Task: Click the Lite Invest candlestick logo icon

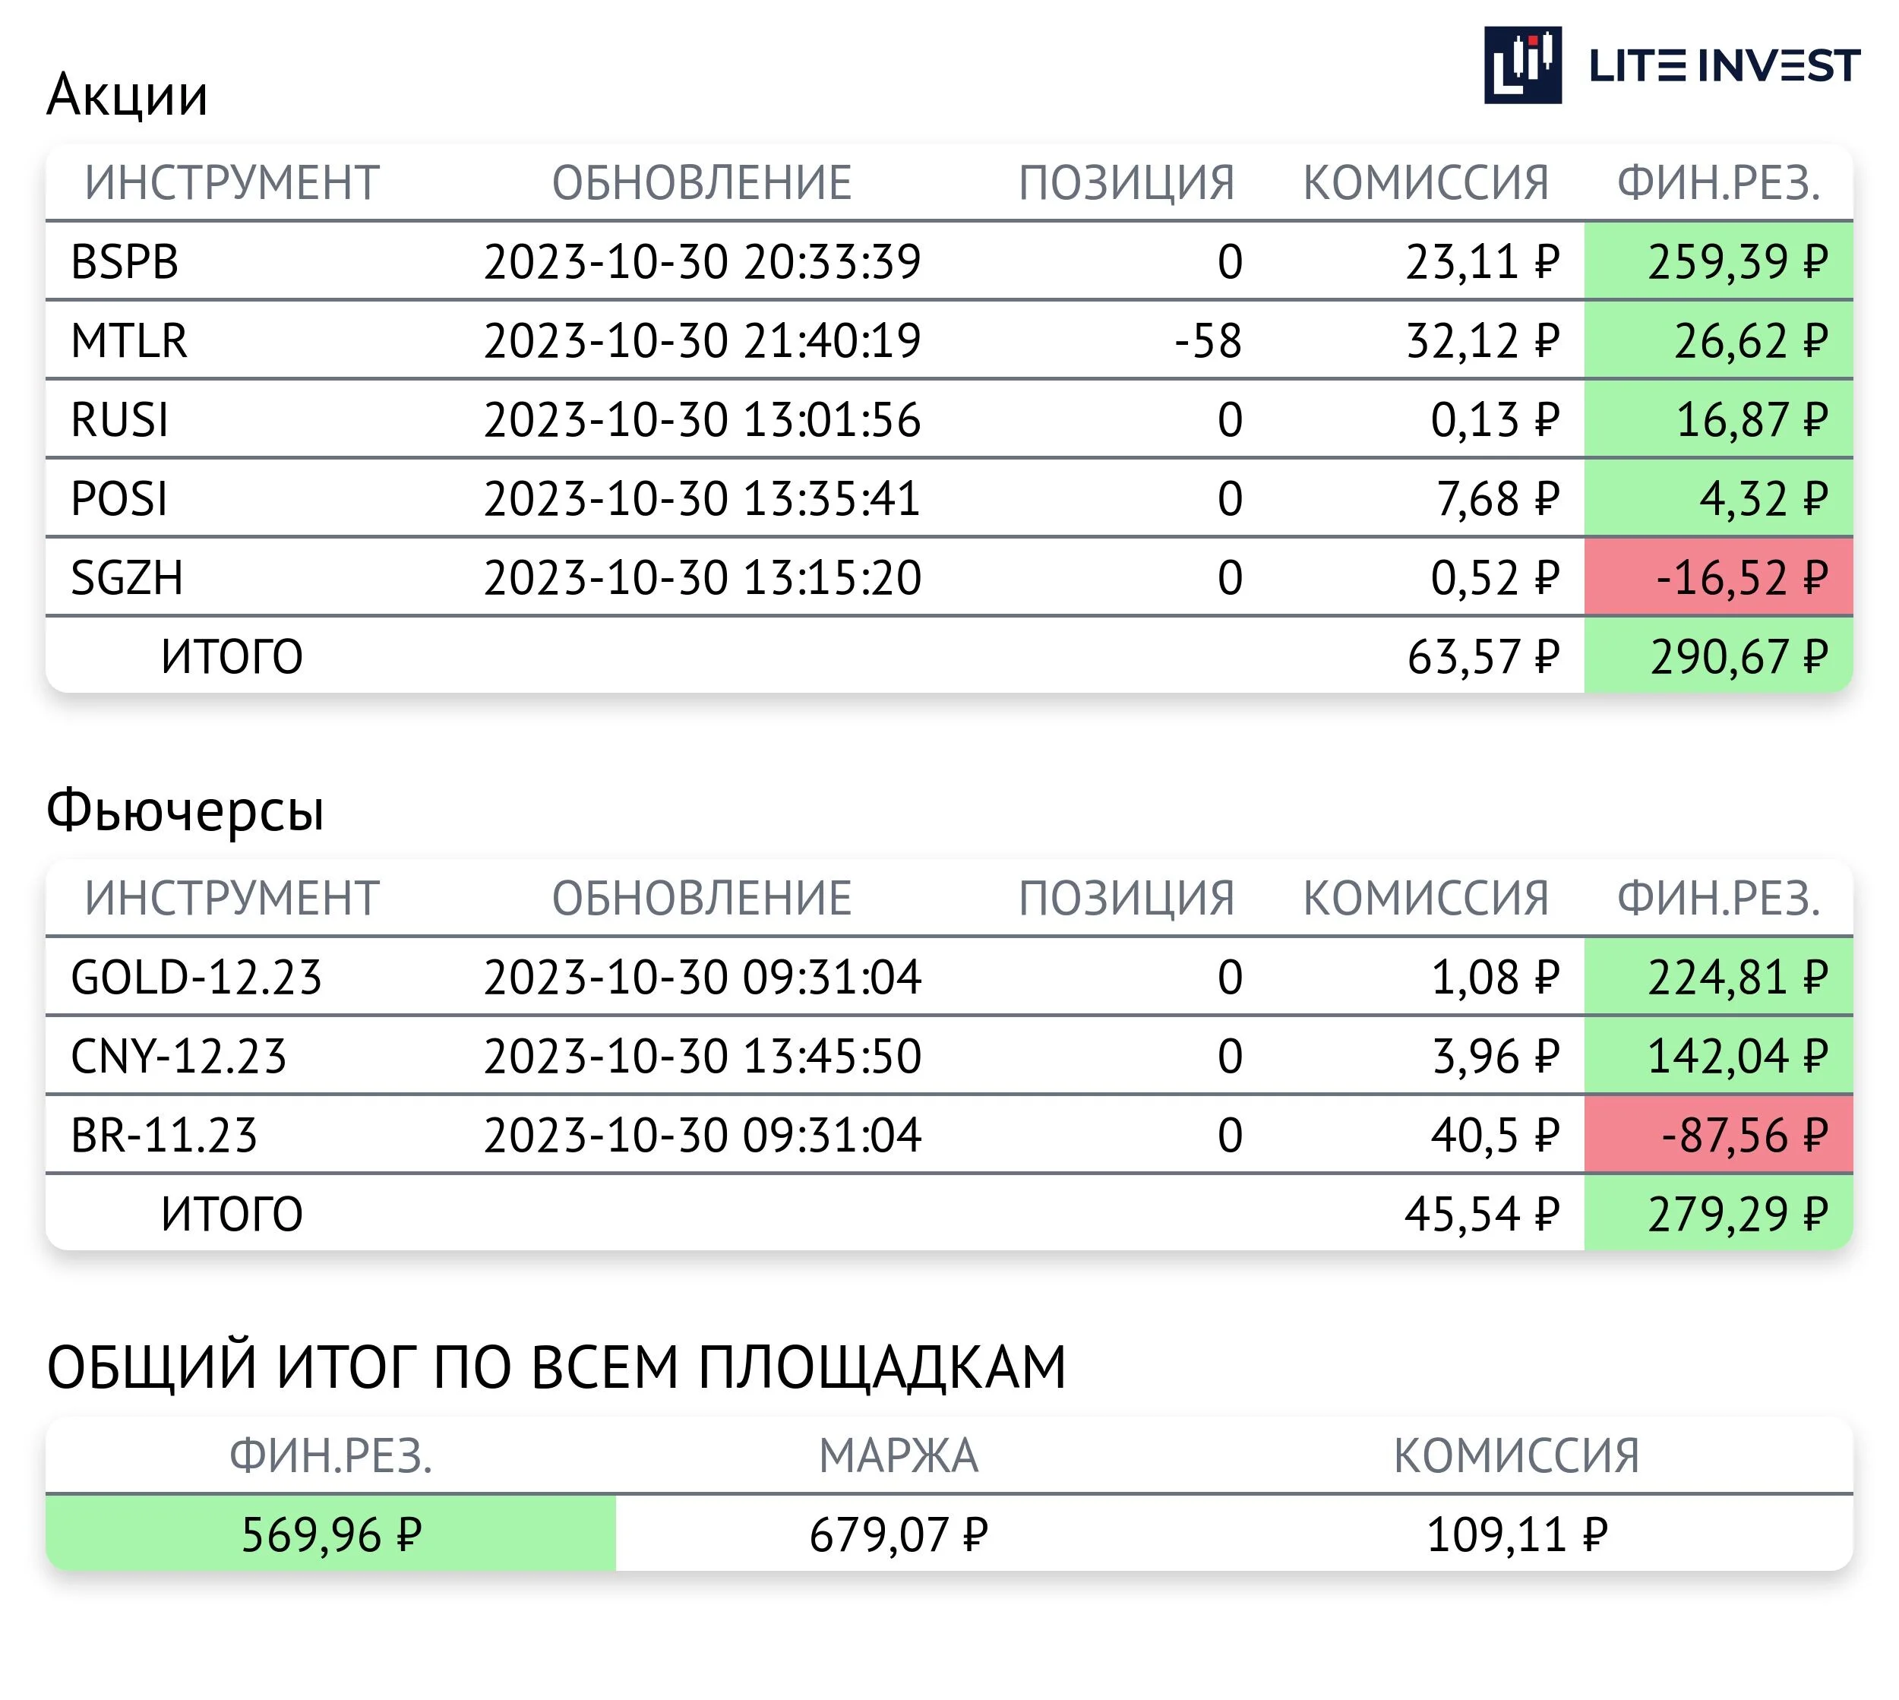Action: tap(1521, 65)
